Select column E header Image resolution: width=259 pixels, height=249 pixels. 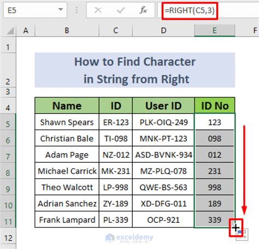tap(215, 31)
